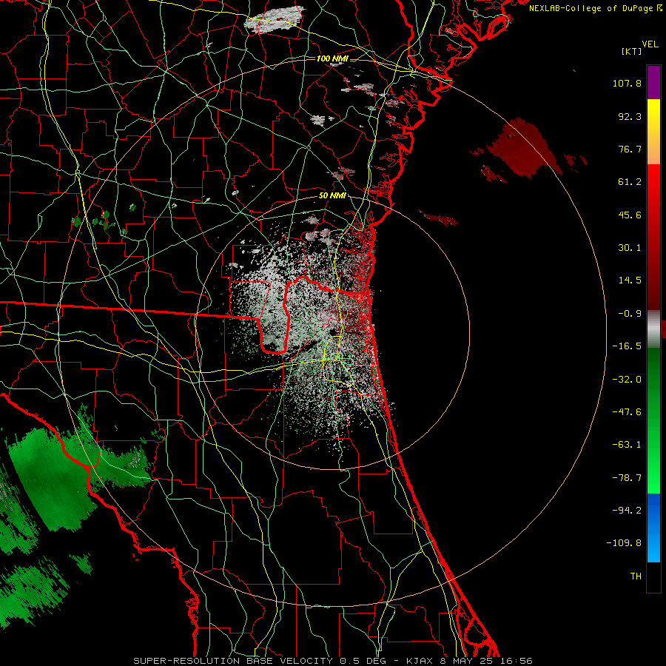Click the 100 NMI range ring label
Viewport: 666px width, 666px height.
(332, 58)
